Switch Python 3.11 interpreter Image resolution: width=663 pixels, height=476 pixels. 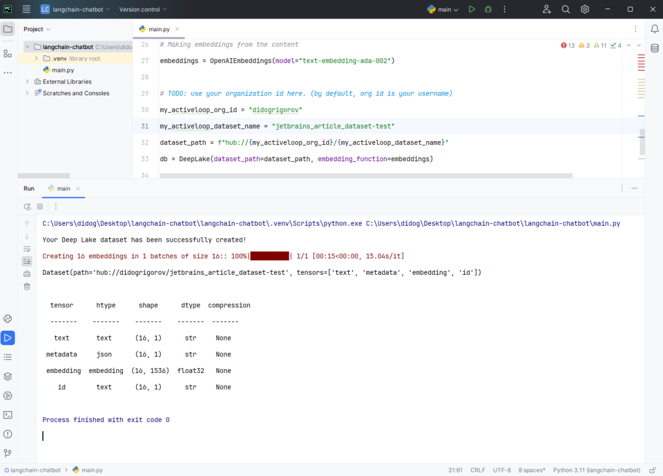click(597, 470)
